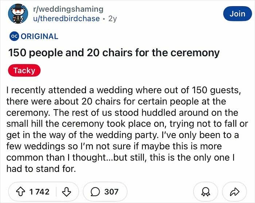Open the subreddit's top-hat Snoo avatar

18,14
